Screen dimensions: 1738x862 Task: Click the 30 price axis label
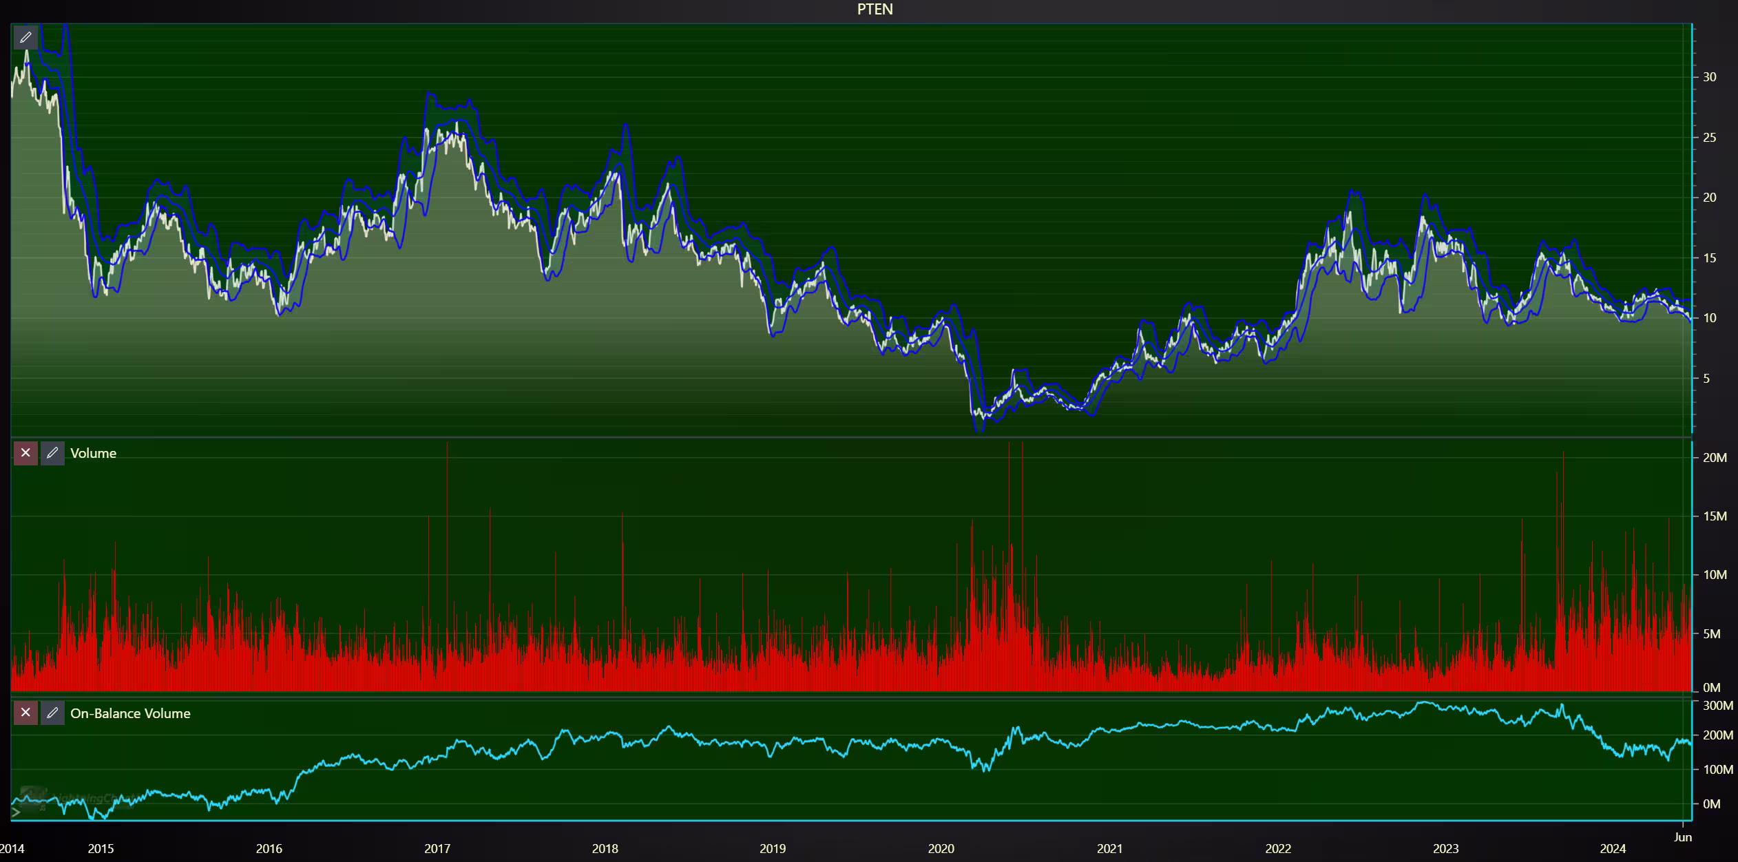[1710, 77]
